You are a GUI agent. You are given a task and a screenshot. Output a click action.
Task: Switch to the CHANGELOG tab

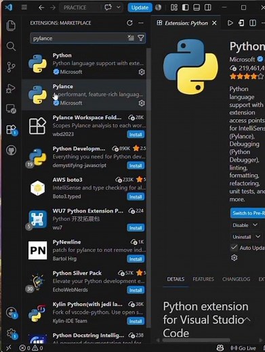pos(236,279)
